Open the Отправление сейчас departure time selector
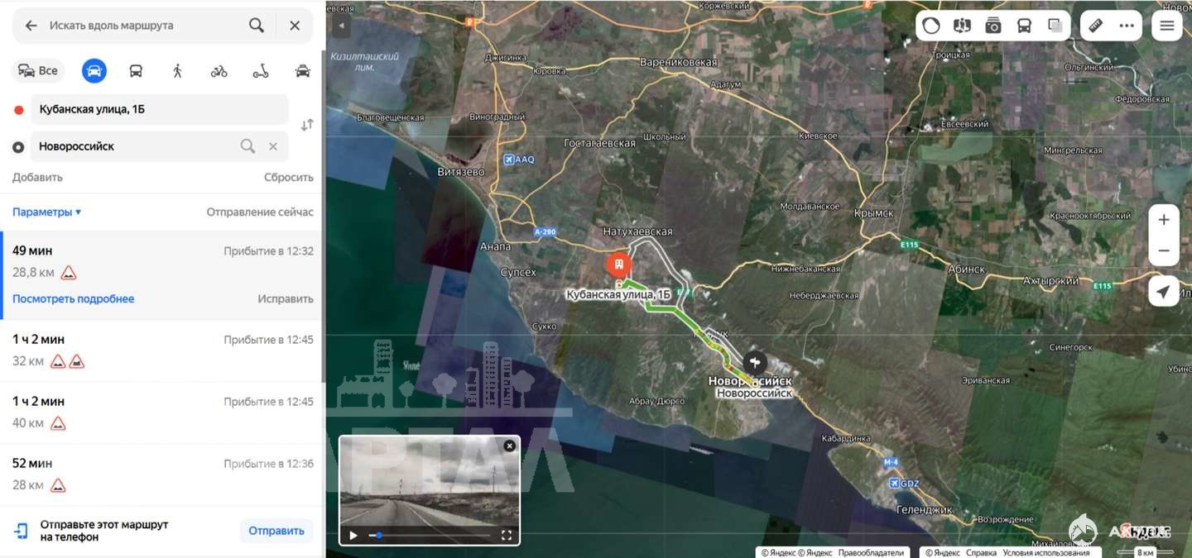The image size is (1192, 558). pos(260,212)
